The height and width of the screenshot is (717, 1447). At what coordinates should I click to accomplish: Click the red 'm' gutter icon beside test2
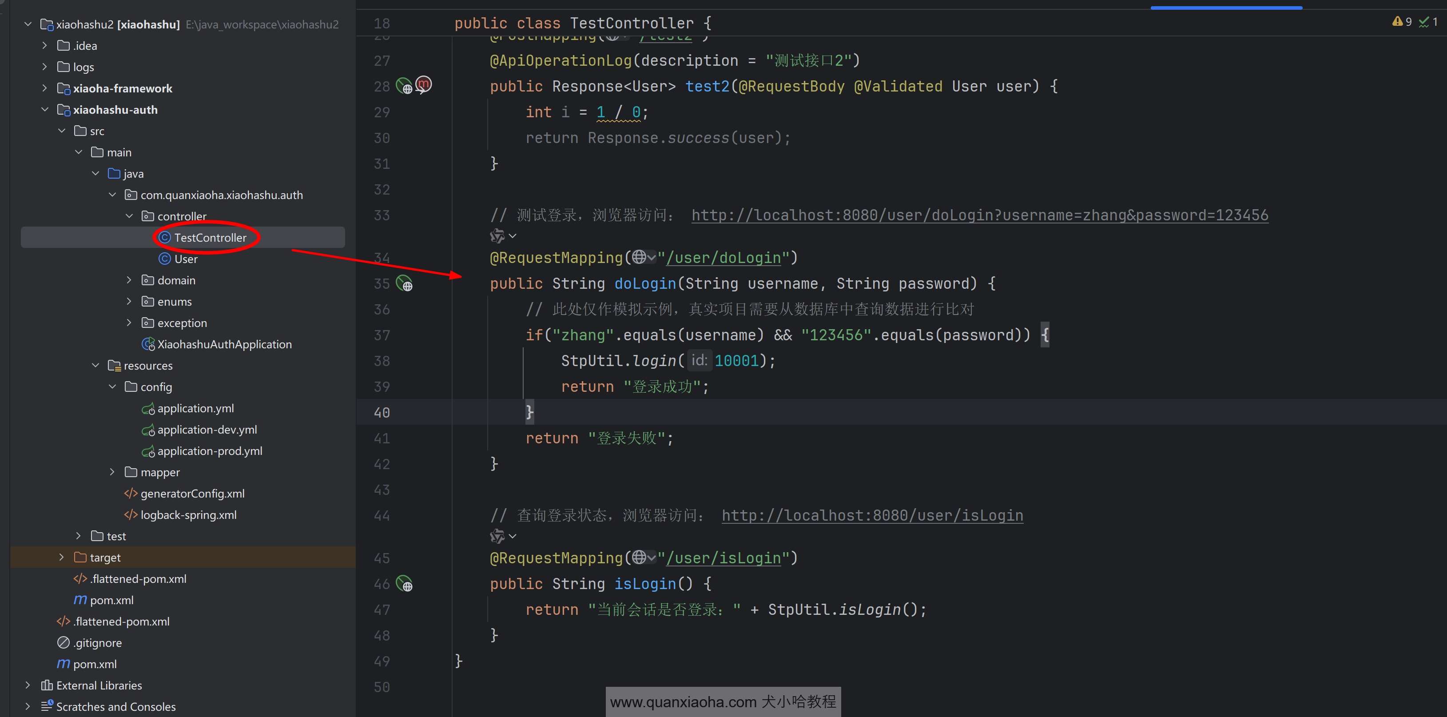coord(424,85)
